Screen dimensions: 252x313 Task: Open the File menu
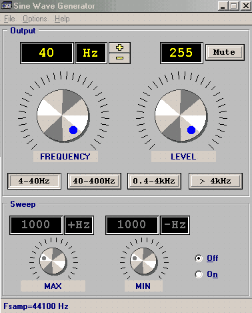(9, 19)
